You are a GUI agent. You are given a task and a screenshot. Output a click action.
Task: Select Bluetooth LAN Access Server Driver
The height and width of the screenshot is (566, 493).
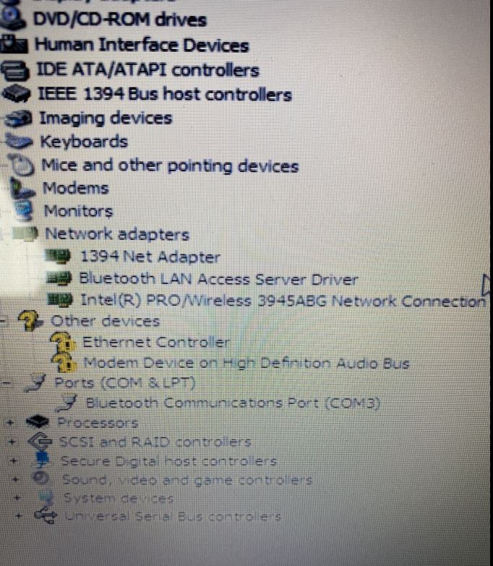pyautogui.click(x=218, y=279)
